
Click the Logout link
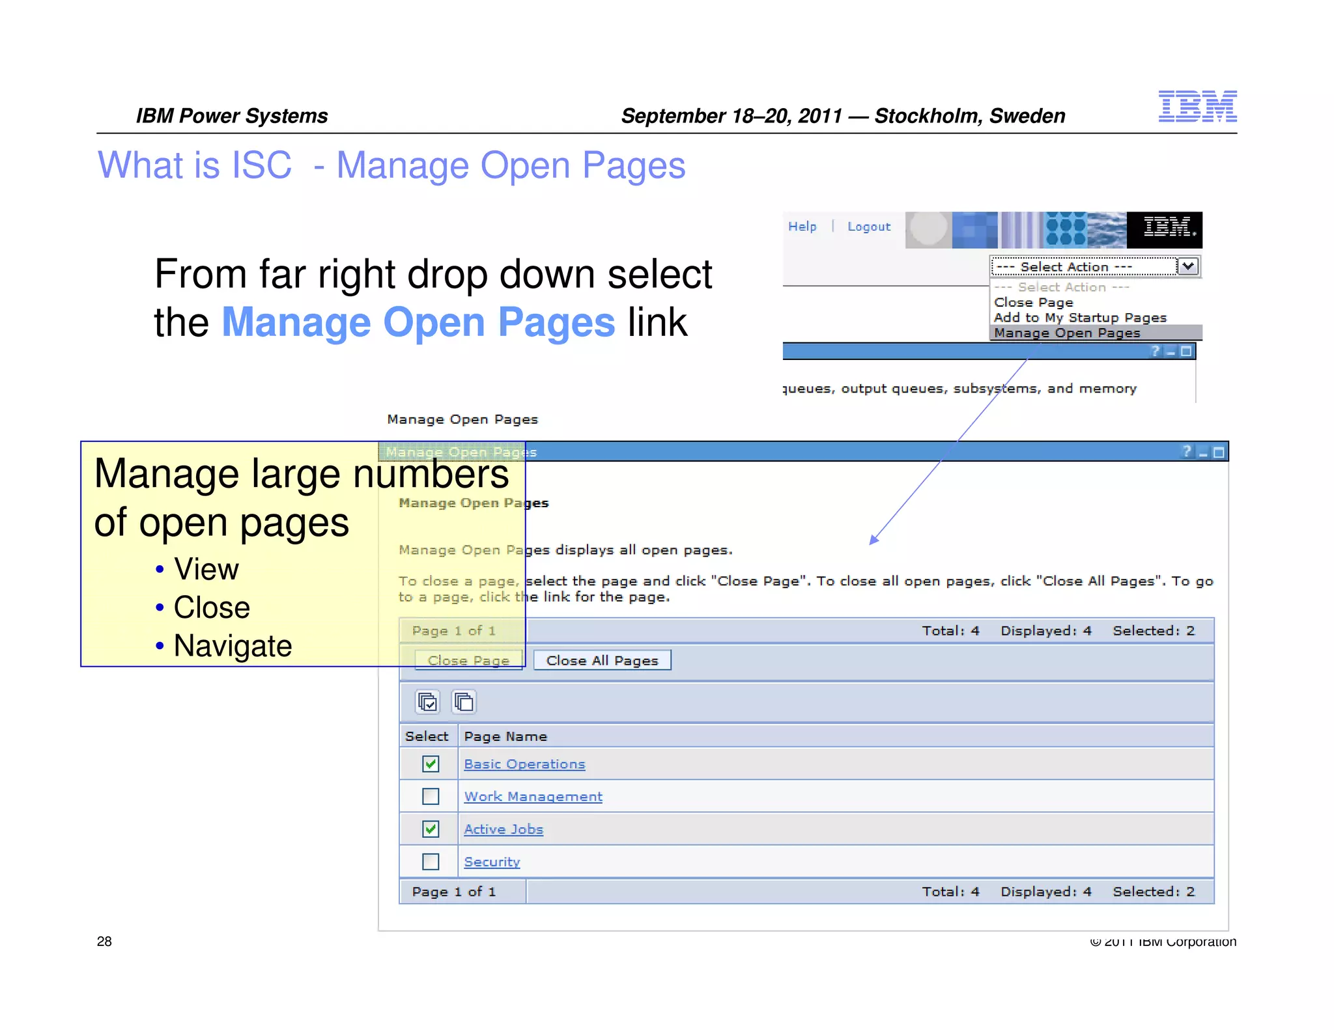click(x=868, y=227)
